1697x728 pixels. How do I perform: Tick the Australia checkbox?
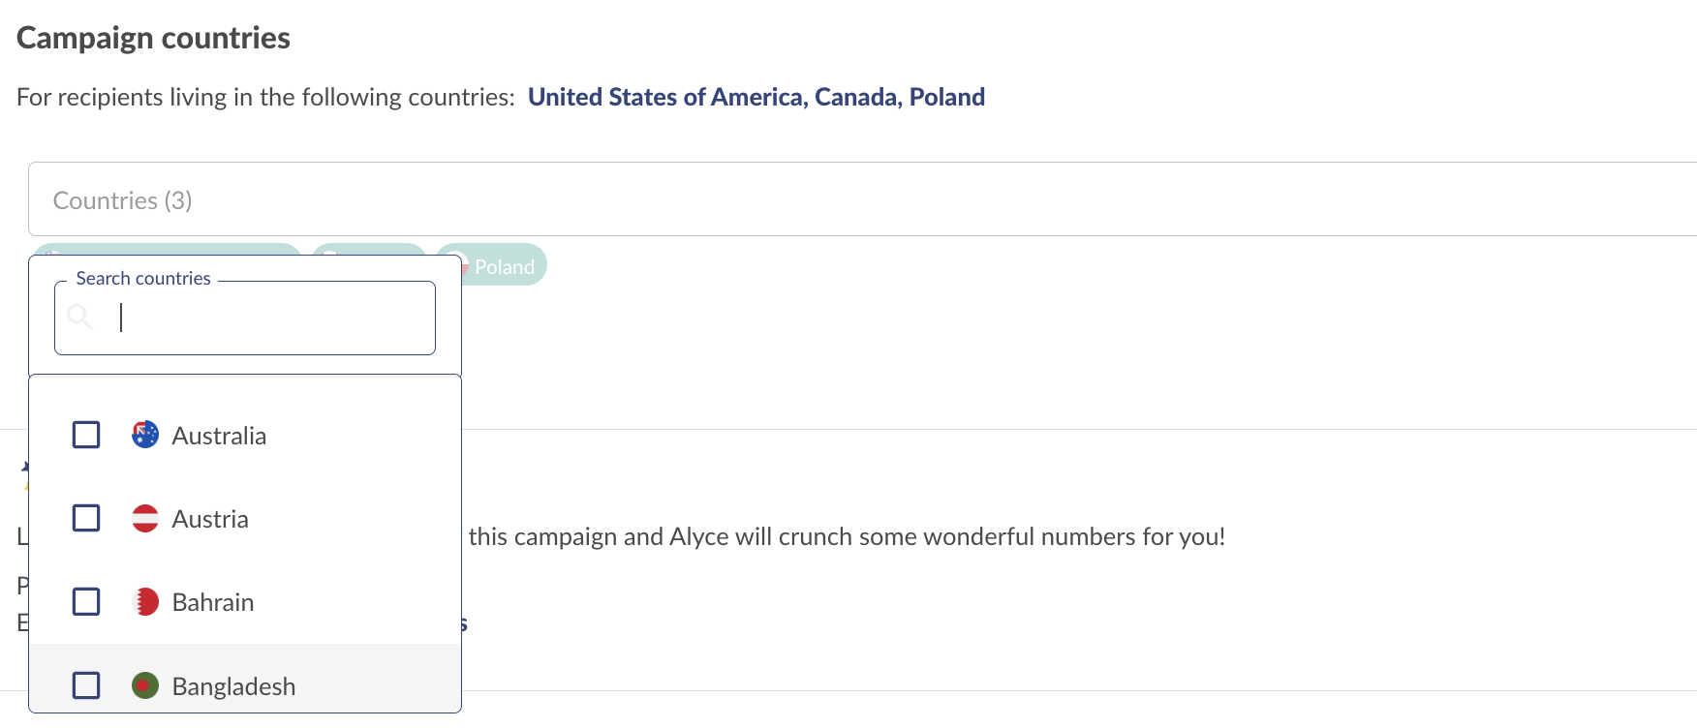coord(86,435)
